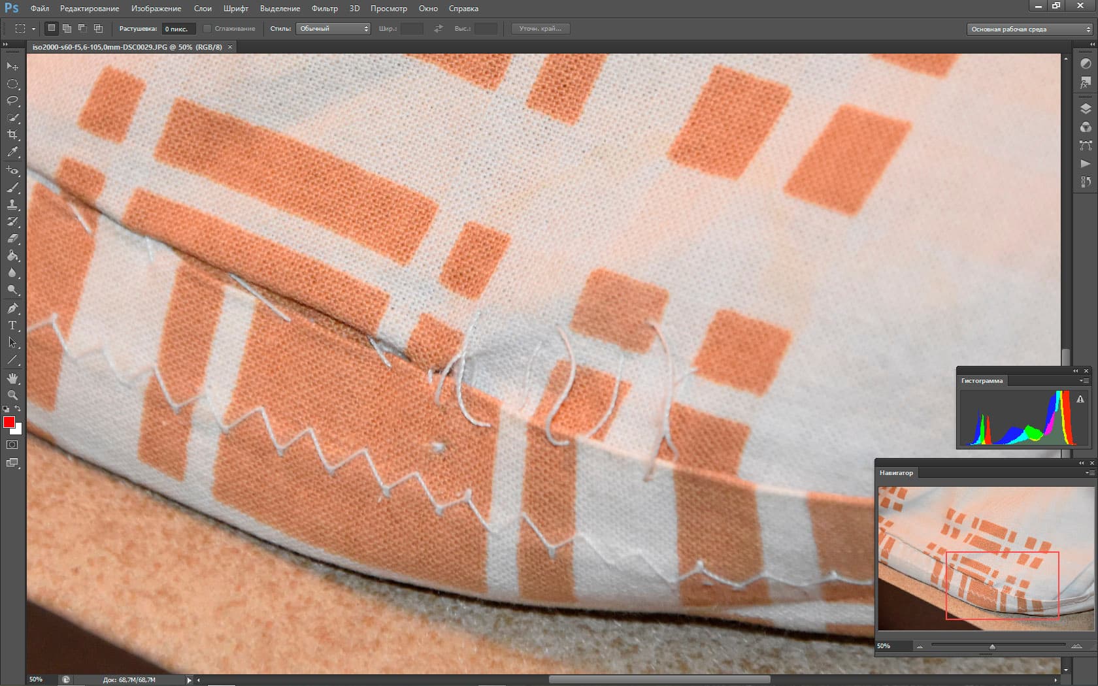Click the Navigator zoom percentage field
Screen dimensions: 1098x686
pos(893,646)
